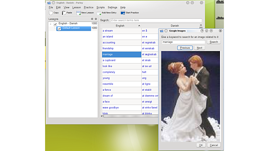Close the Lessons dock panel
This screenshot has height=151, width=269.
pos(96,19)
